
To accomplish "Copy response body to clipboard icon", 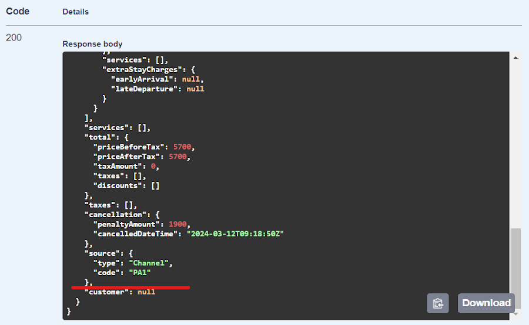I will tap(437, 303).
